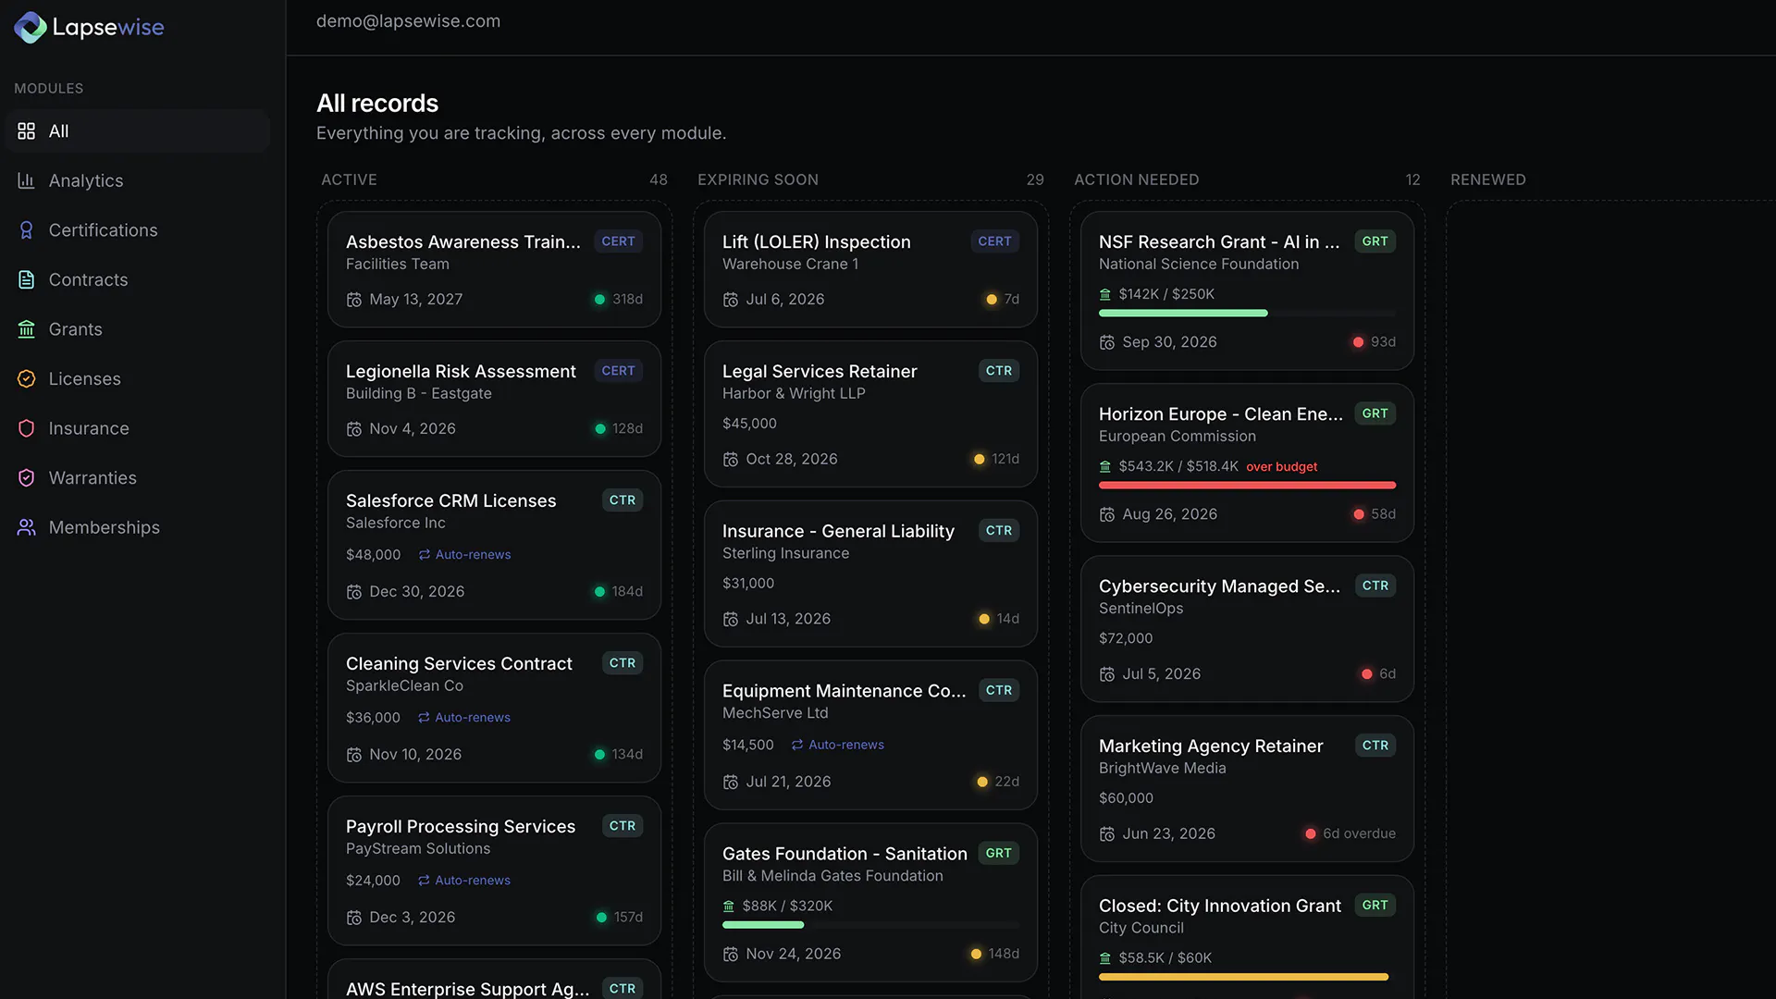This screenshot has width=1776, height=999.
Task: Open the Cybersecurity Managed Services card
Action: point(1247,629)
